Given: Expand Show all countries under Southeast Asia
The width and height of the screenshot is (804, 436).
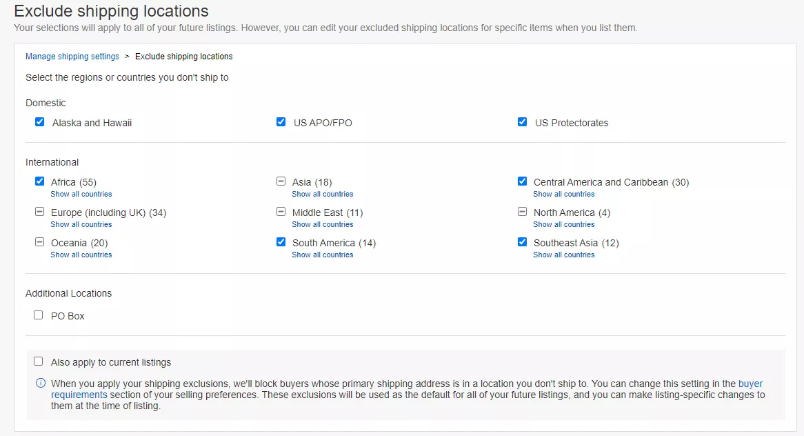Looking at the screenshot, I should [x=563, y=255].
